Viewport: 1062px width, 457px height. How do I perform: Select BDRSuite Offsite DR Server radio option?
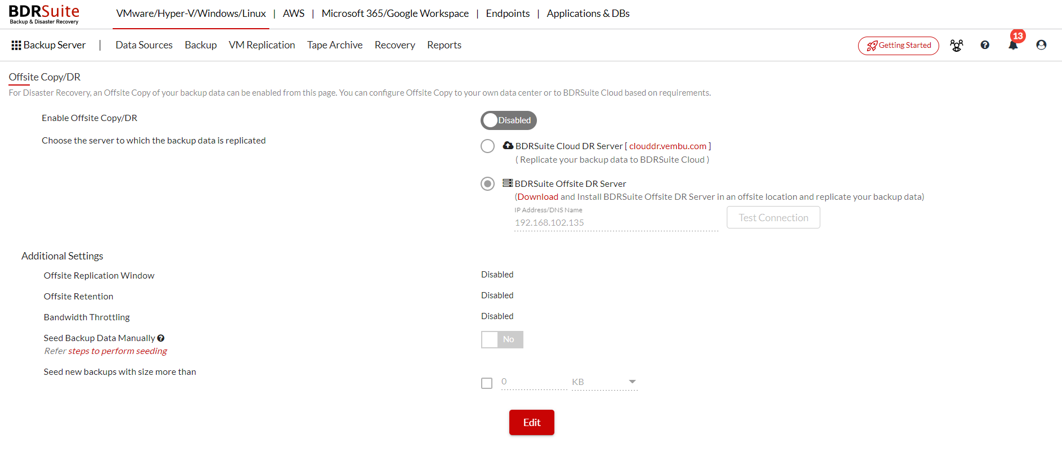pyautogui.click(x=488, y=184)
